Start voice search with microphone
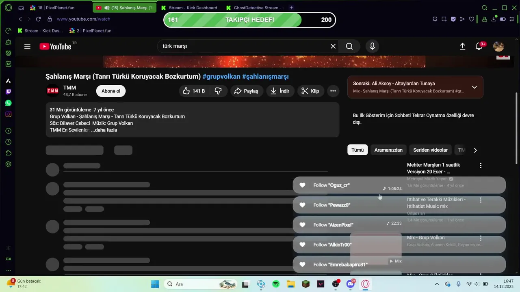This screenshot has height=292, width=520. 372,46
